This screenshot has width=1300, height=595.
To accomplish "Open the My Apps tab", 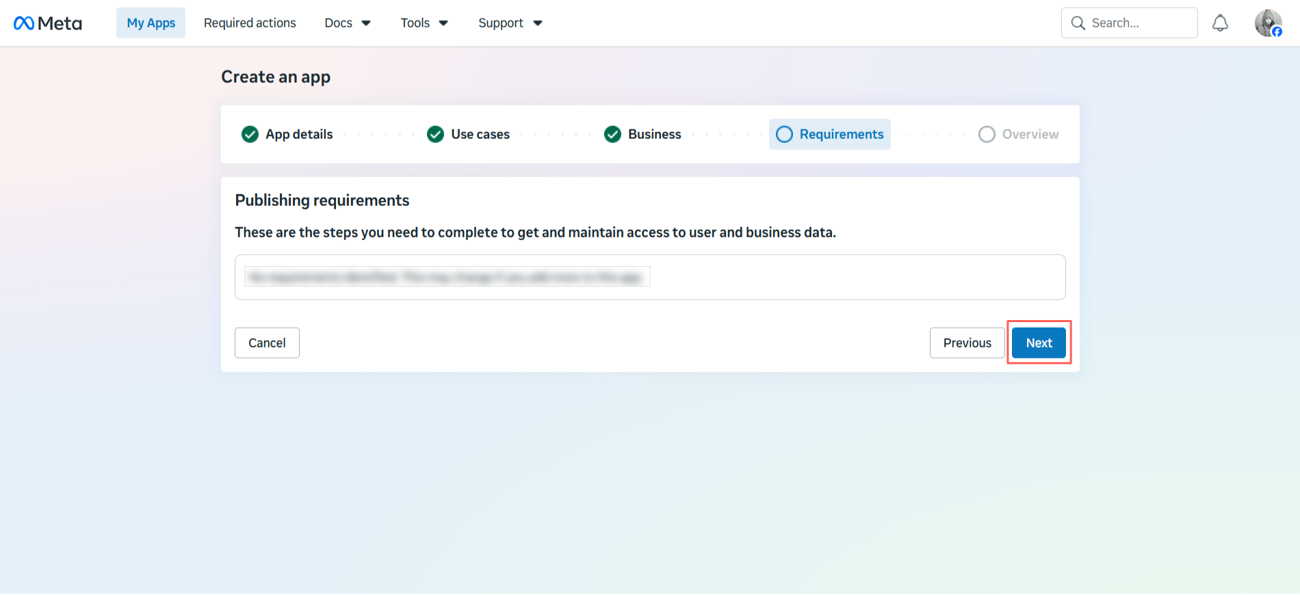I will (x=151, y=23).
